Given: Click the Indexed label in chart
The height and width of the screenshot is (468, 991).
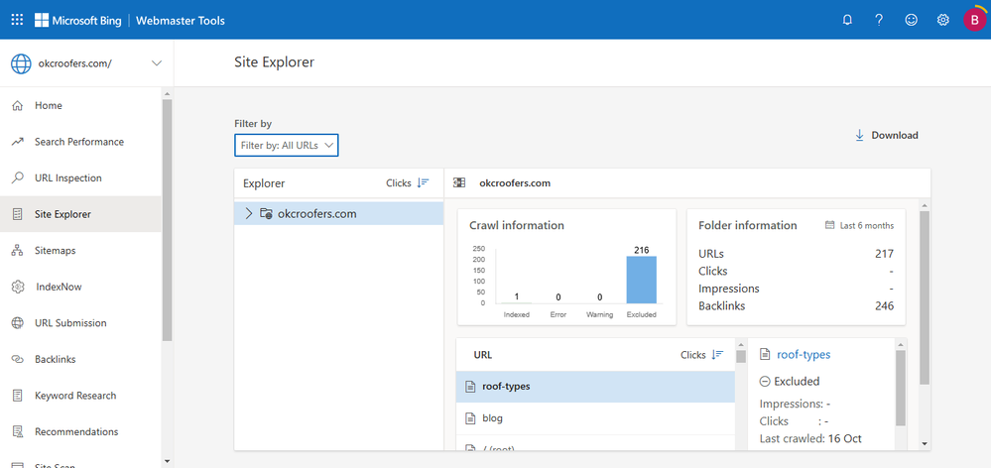Looking at the screenshot, I should pyautogui.click(x=517, y=314).
